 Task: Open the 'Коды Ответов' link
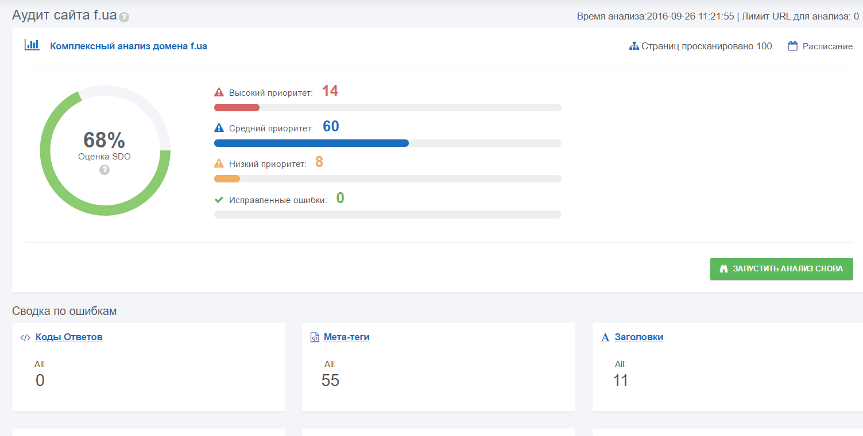pos(69,337)
